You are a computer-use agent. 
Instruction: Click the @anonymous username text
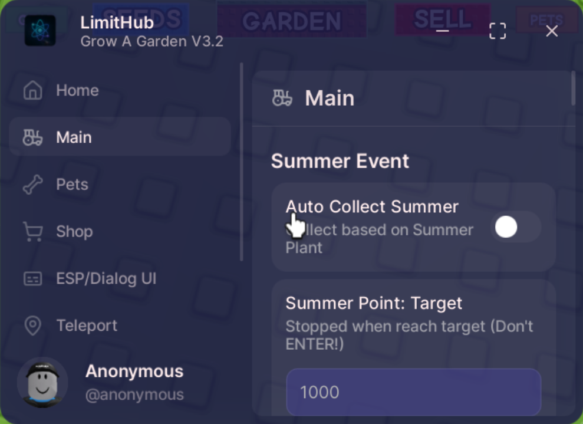pyautogui.click(x=134, y=395)
